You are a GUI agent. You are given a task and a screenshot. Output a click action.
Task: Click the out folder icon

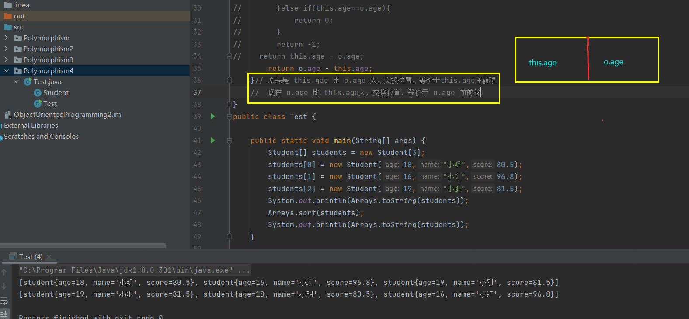(x=8, y=16)
